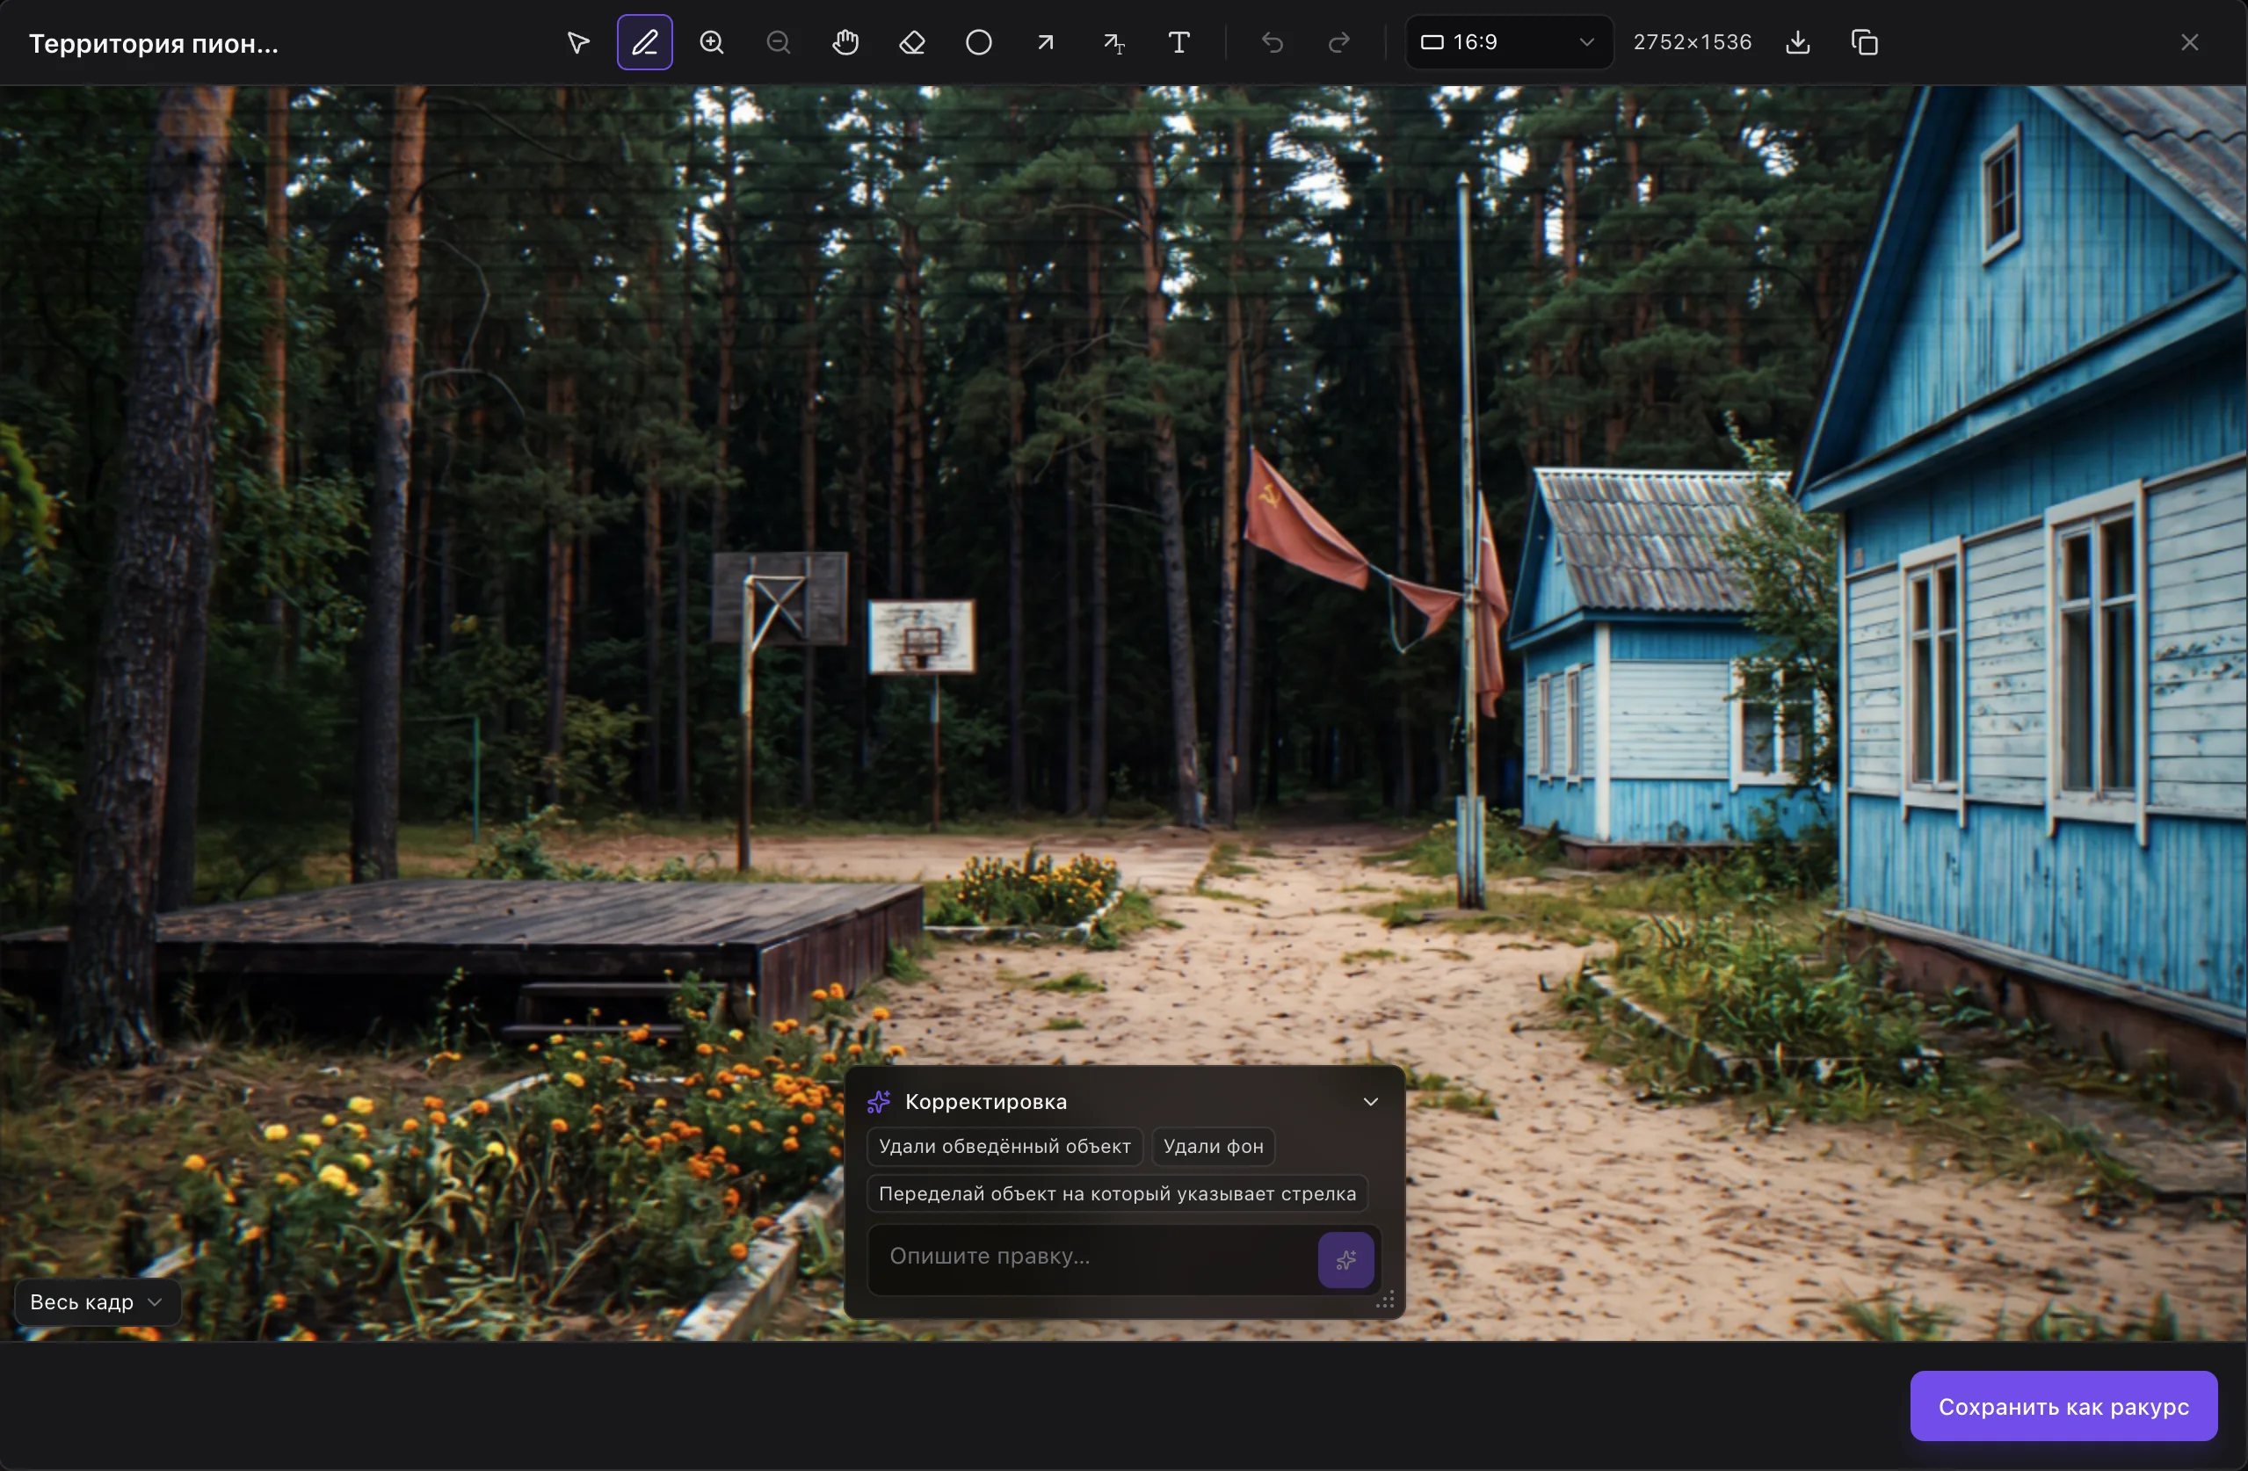This screenshot has width=2248, height=1471.
Task: Click the Удали обведённый объект suggestion
Action: tap(1005, 1146)
